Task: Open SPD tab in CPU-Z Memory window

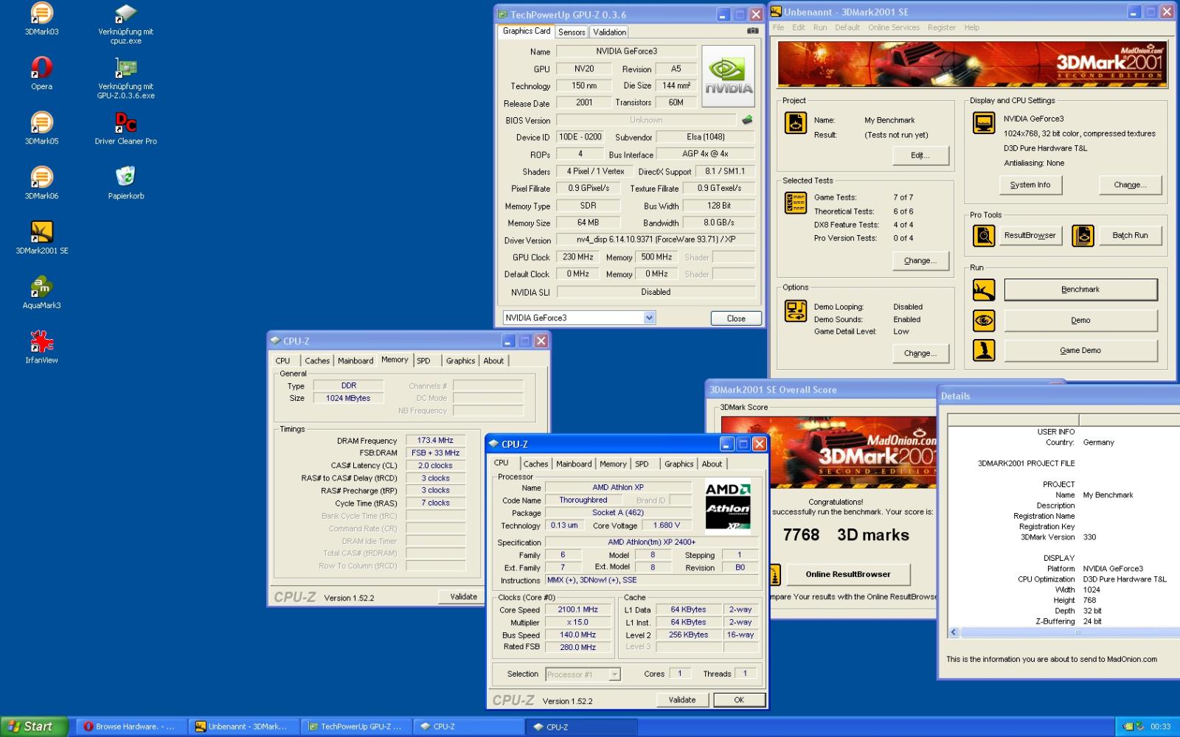Action: [x=423, y=360]
